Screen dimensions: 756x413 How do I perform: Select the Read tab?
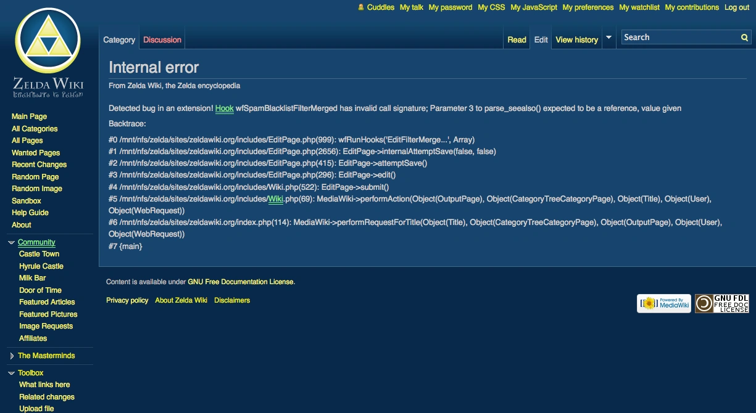(517, 40)
